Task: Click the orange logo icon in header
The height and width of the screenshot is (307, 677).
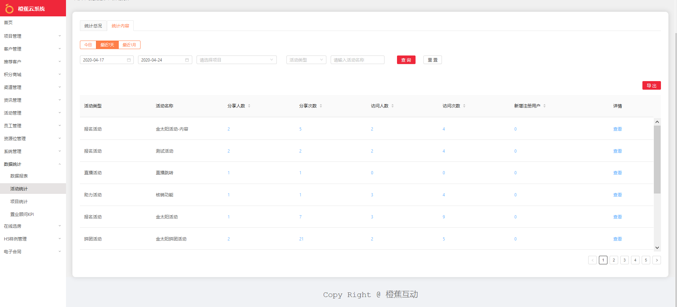Action: (x=10, y=9)
